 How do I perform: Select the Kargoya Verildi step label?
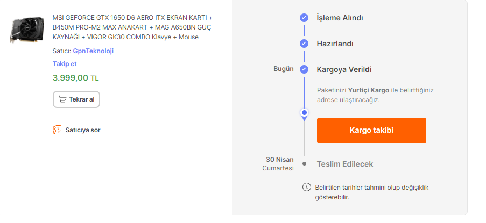coord(344,69)
